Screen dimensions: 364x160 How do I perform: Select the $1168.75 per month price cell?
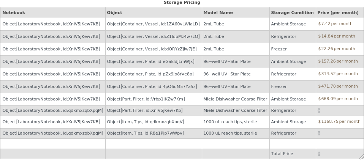coord(339,121)
